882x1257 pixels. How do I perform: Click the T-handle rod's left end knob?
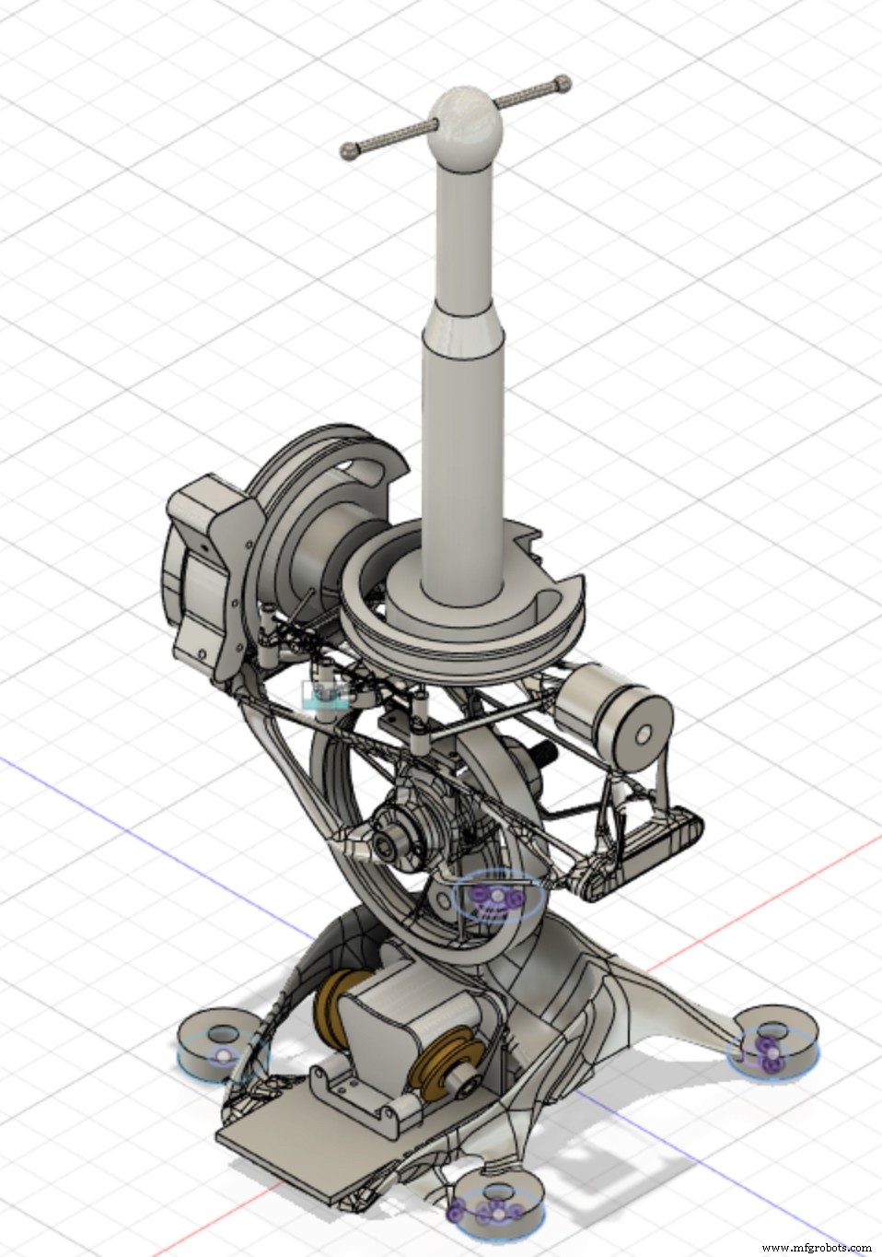348,149
